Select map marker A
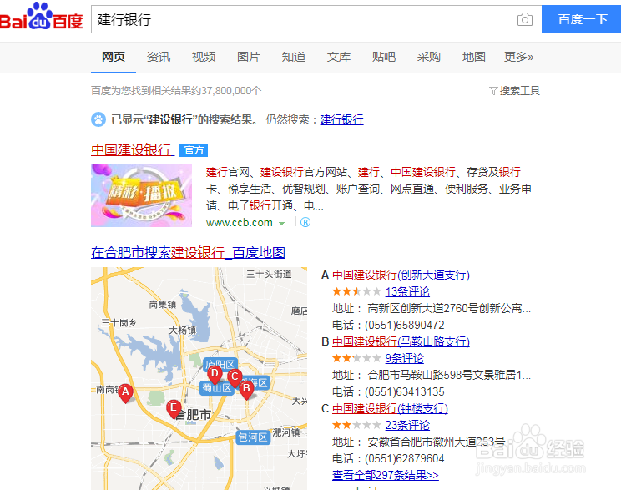Image resolution: width=621 pixels, height=490 pixels. pos(125,393)
